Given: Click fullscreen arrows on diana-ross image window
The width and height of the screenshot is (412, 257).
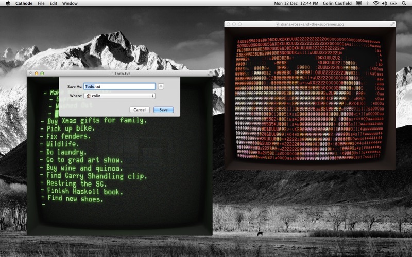Looking at the screenshot, I should point(393,24).
